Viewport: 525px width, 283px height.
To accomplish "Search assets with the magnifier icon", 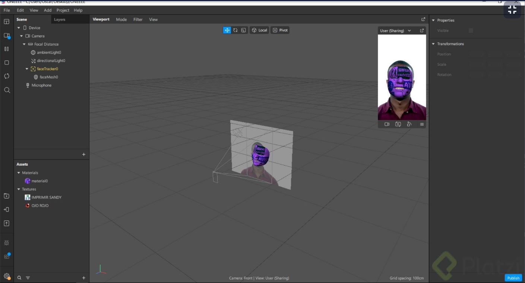I will point(19,278).
